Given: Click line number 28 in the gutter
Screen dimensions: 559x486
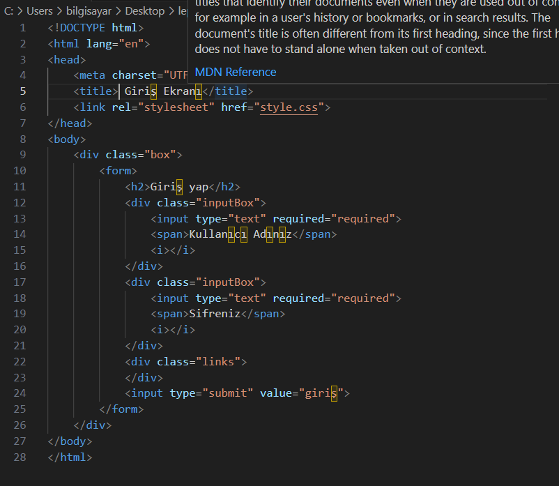Looking at the screenshot, I should click(20, 457).
